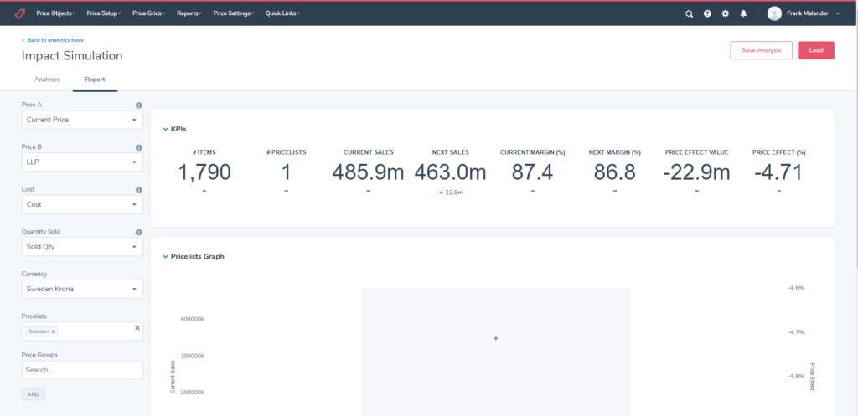Open the search magnifier icon
The width and height of the screenshot is (858, 416).
pos(689,13)
